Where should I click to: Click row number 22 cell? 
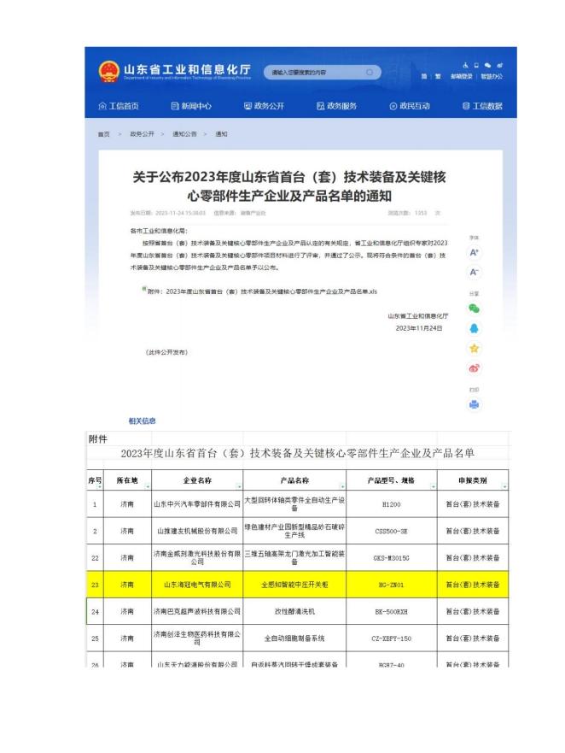tap(95, 558)
